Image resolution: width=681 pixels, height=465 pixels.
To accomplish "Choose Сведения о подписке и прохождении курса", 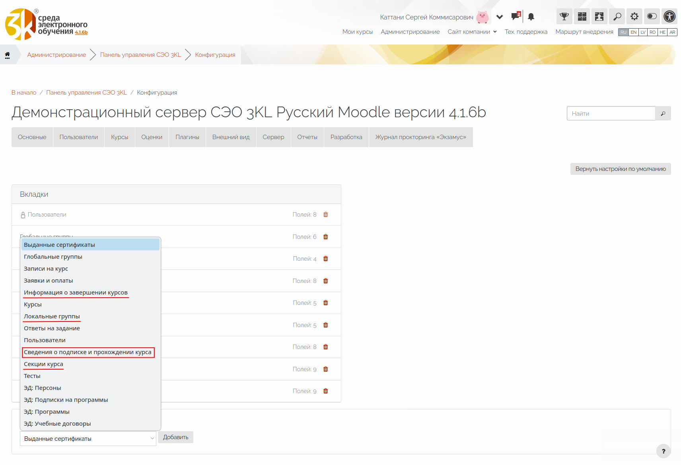I will point(88,352).
